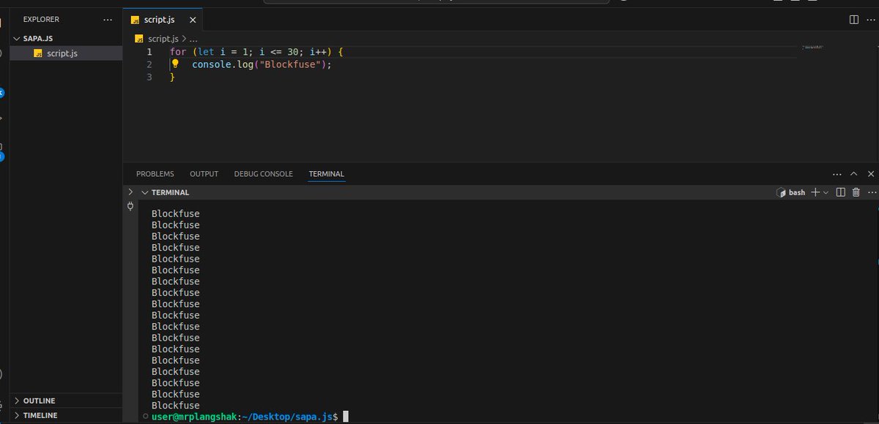Click JS file icon on script.js tab
This screenshot has width=879, height=424.
135,20
